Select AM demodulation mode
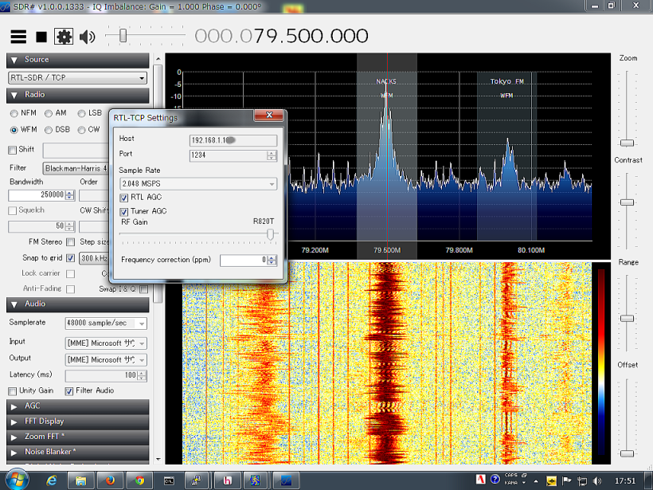653x490 pixels. 49,113
